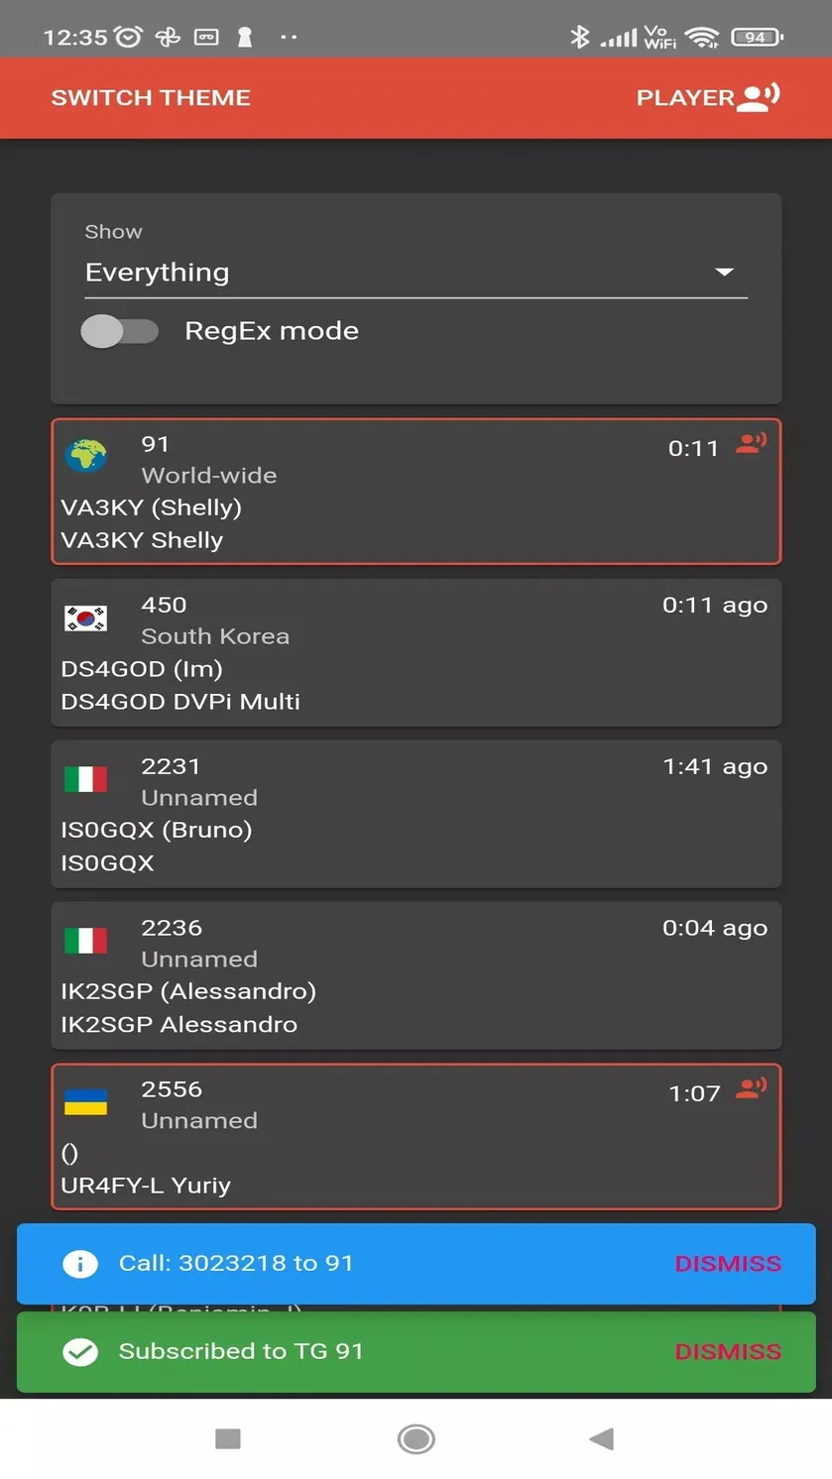The image size is (832, 1479).
Task: Tap the info icon in the call notification
Action: tap(80, 1263)
